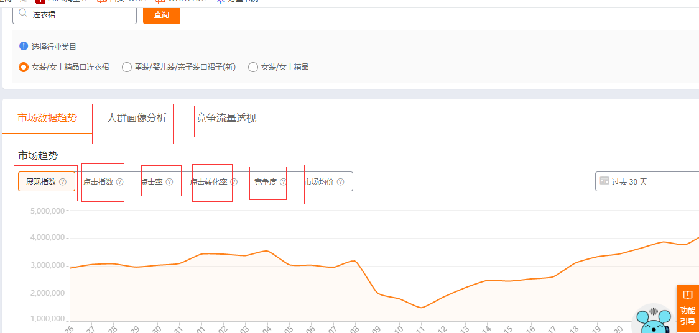Click help icon next to 展现指数
The image size is (699, 333).
tap(62, 181)
